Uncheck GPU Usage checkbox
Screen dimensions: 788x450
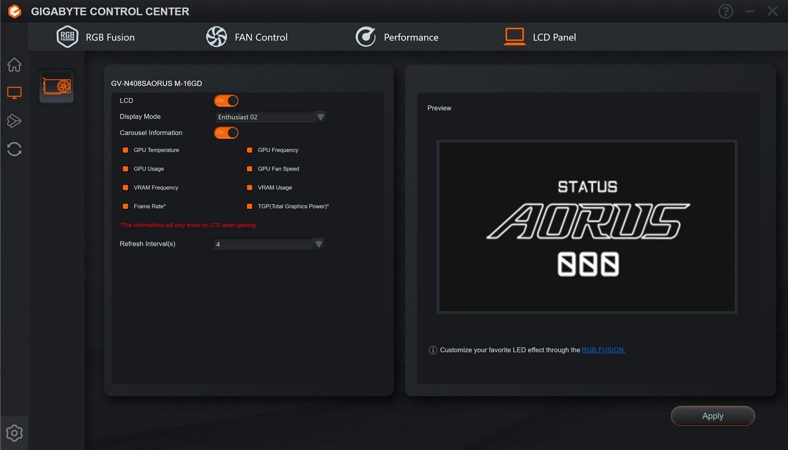(126, 169)
